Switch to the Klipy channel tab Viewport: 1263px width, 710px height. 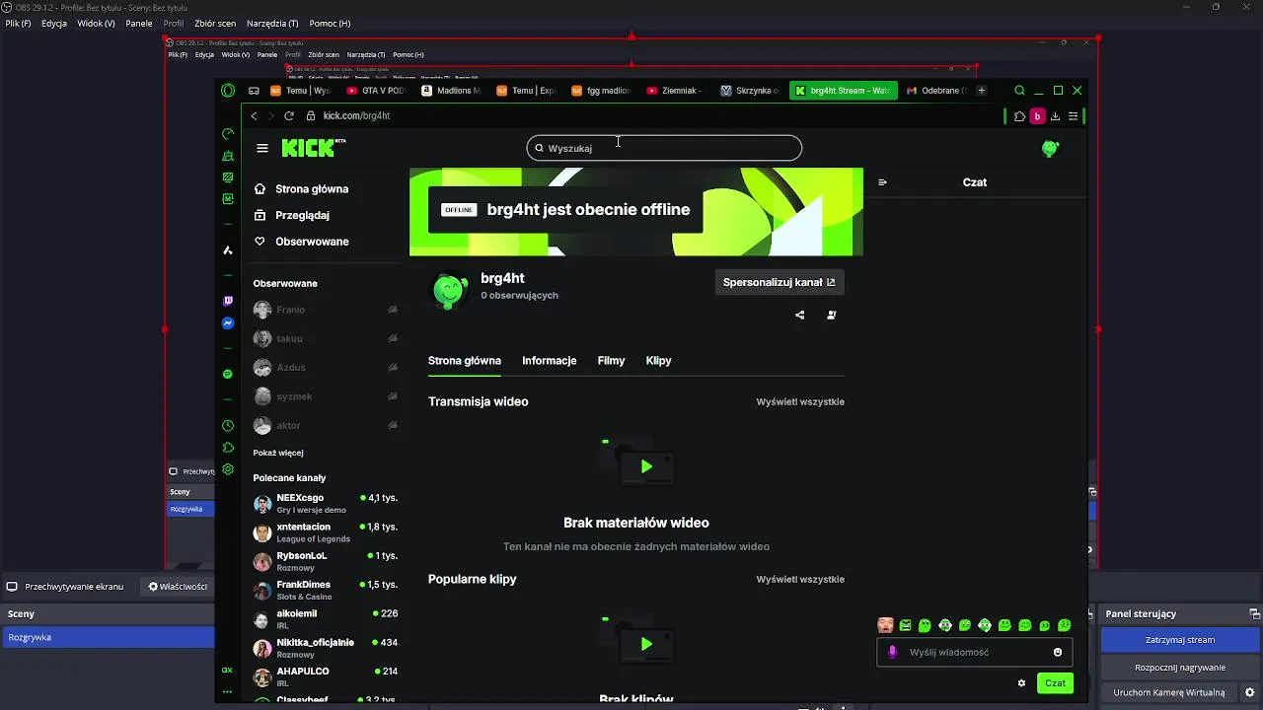pos(658,361)
